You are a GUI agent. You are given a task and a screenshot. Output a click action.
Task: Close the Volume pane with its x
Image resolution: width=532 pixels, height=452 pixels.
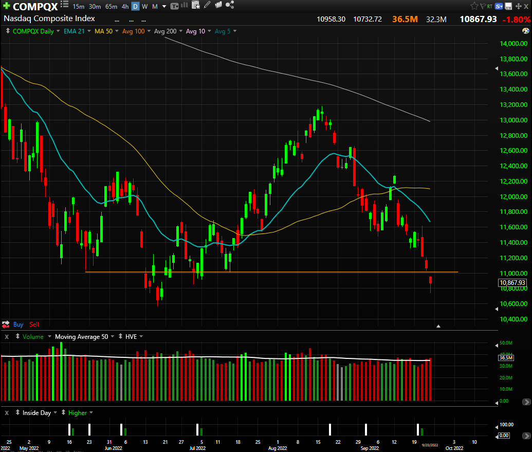7,337
